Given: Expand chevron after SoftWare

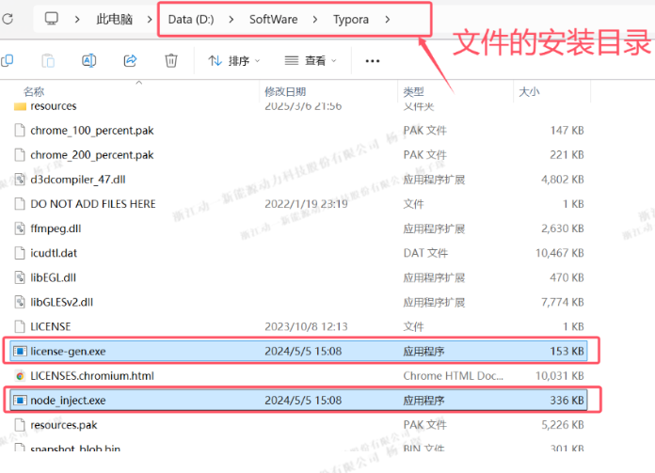Looking at the screenshot, I should (315, 19).
